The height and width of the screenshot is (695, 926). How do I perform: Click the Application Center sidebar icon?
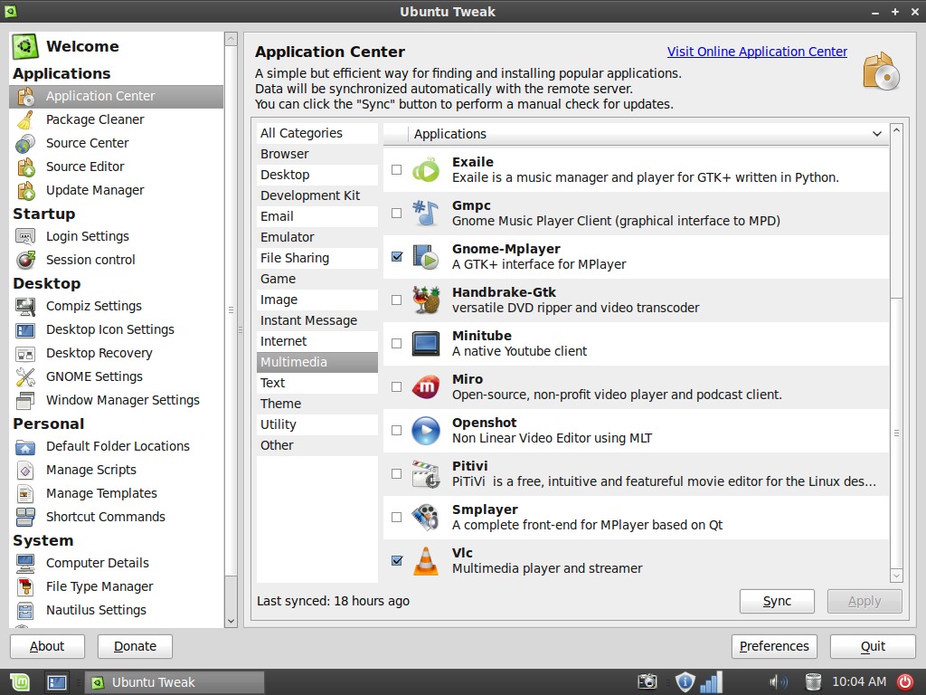25,96
